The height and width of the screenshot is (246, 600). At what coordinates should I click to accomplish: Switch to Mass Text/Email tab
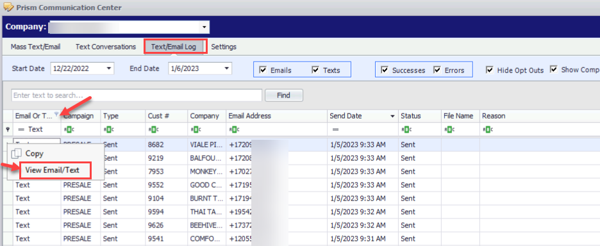(x=36, y=47)
